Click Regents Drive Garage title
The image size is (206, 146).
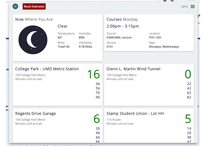pyautogui.click(x=36, y=113)
